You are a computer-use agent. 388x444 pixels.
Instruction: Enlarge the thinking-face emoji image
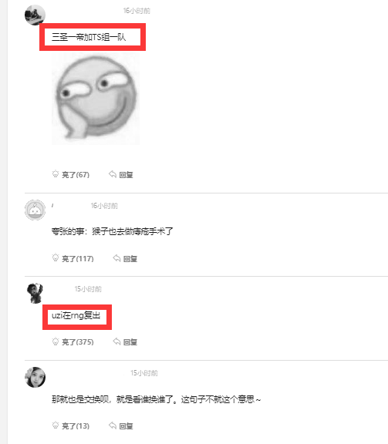coord(96,99)
